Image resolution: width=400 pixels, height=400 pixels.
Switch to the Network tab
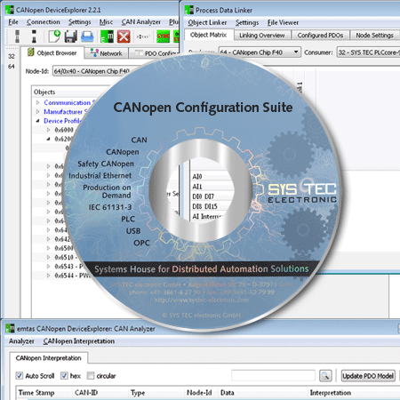107,53
